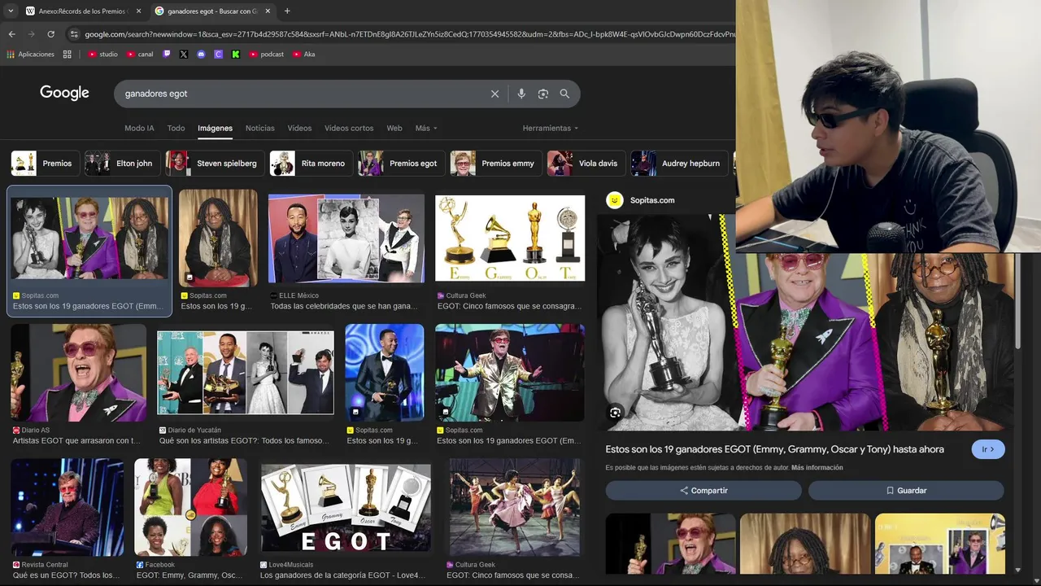Open the Chrome tab search chevron
The height and width of the screenshot is (586, 1041).
(x=11, y=11)
